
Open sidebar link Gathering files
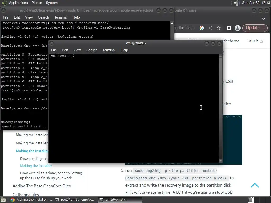click(x=26, y=195)
